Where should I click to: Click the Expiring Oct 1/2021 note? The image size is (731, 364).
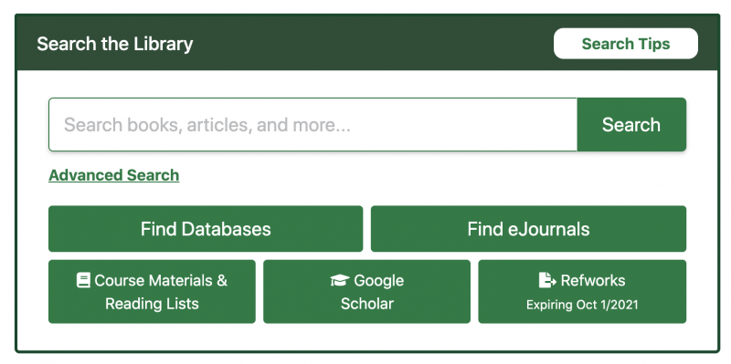pos(582,305)
